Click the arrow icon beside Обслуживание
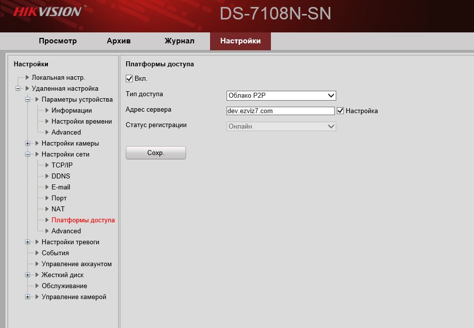 click(37, 286)
